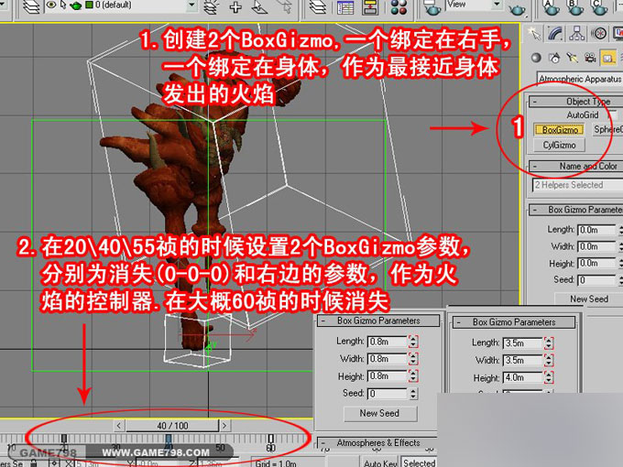Adjust Width 0.8m spinner arrows

pyautogui.click(x=413, y=359)
